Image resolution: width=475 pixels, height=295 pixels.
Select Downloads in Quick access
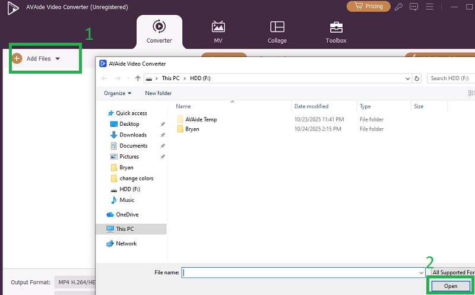coord(132,135)
